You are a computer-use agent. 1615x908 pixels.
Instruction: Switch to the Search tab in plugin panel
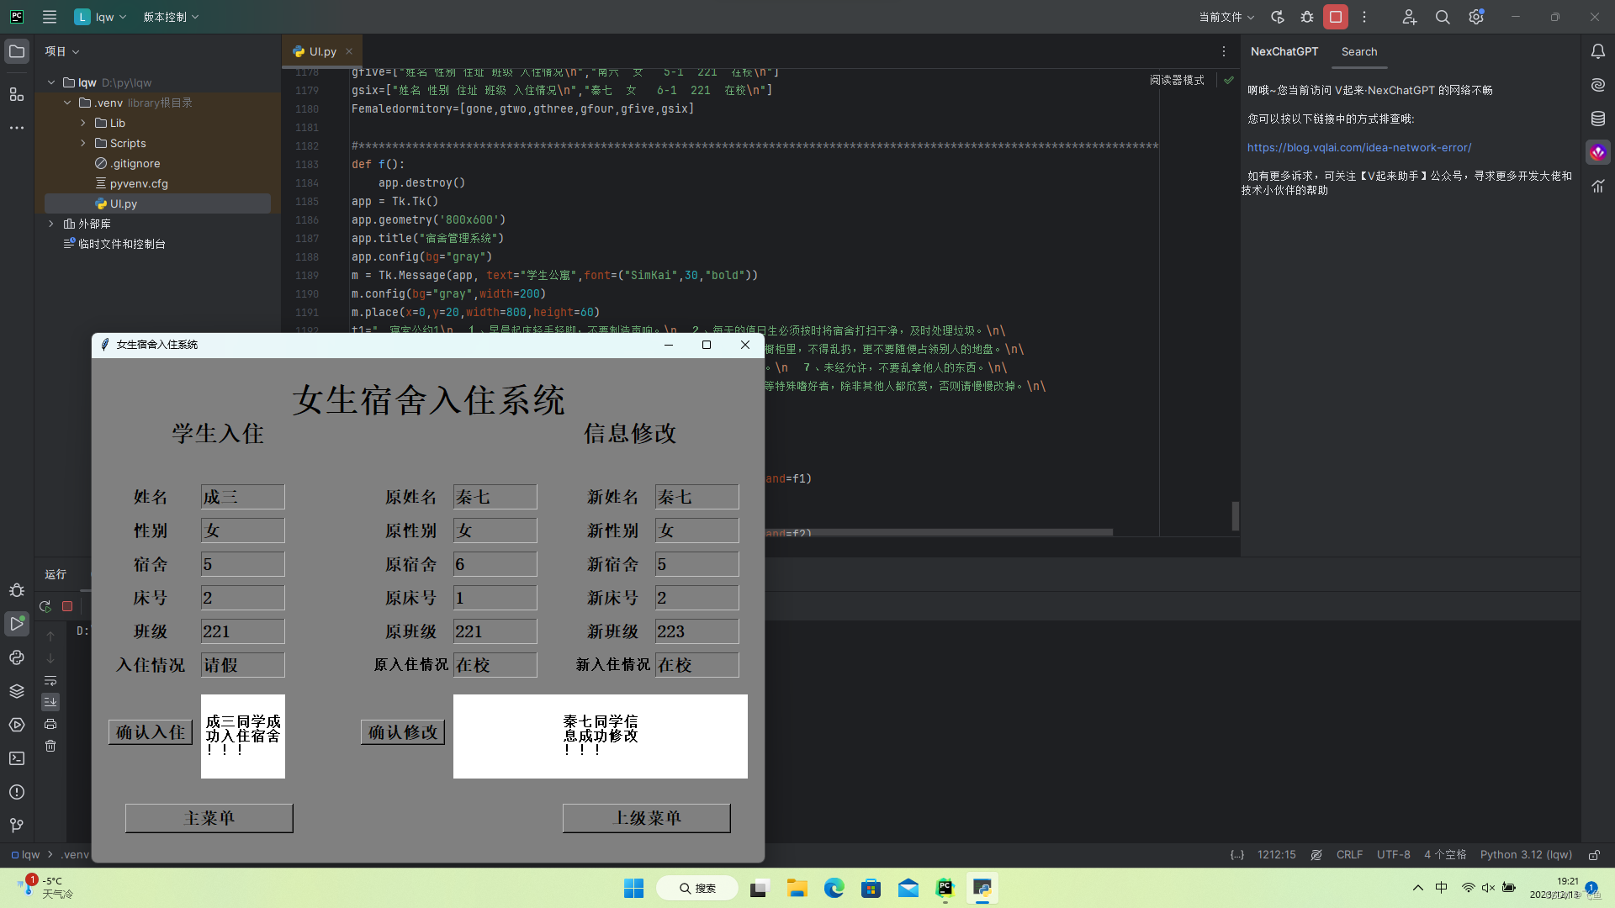tap(1359, 51)
